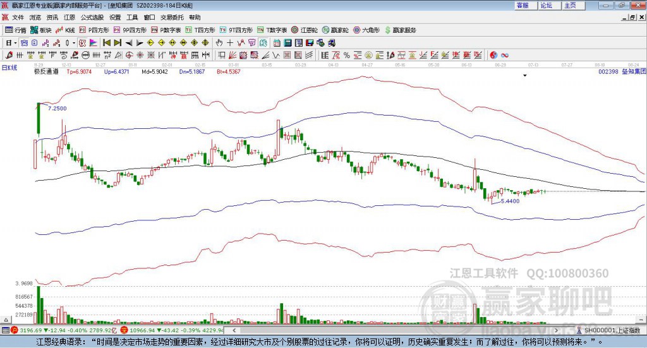Open the 工具 menu
The height and width of the screenshot is (348, 647).
point(132,17)
